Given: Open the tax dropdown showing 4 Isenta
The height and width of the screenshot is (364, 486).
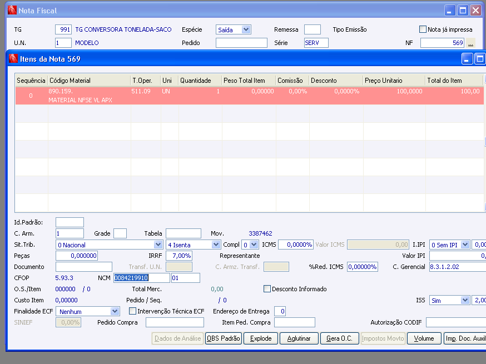Looking at the screenshot, I should coord(216,245).
